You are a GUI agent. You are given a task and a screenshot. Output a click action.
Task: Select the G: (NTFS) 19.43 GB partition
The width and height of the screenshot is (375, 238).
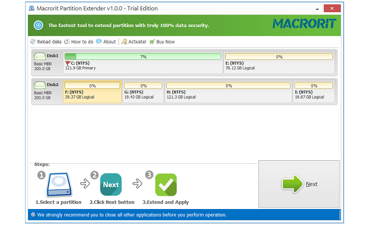coord(143,92)
